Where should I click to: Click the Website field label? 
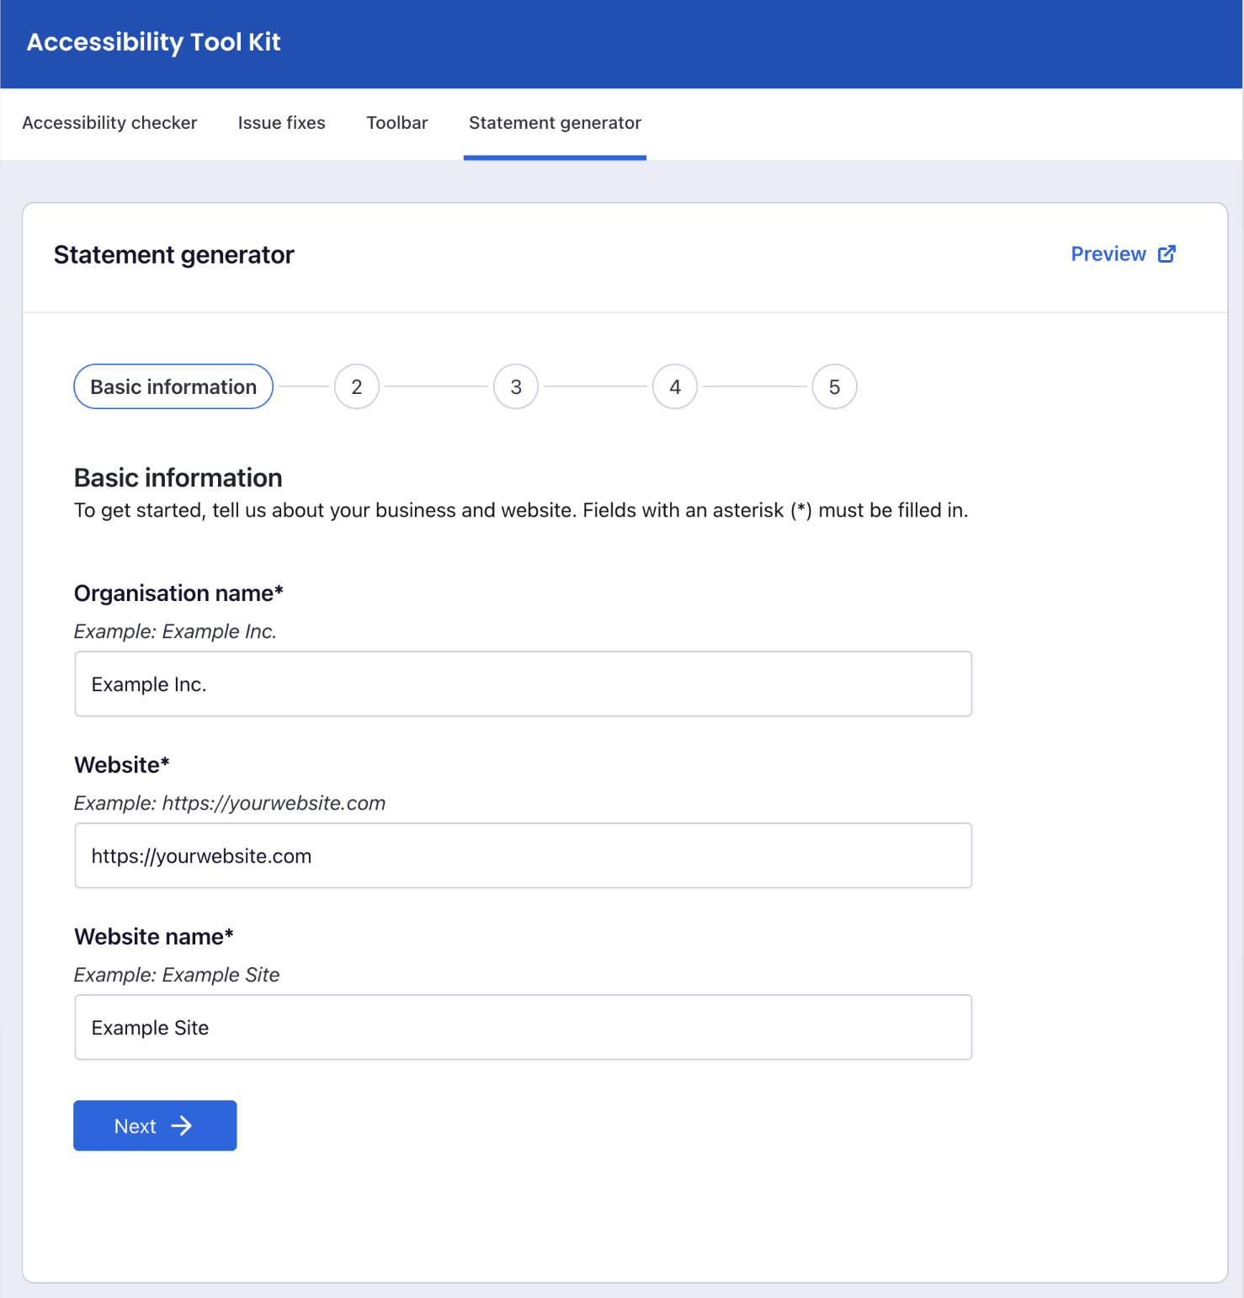click(x=122, y=765)
